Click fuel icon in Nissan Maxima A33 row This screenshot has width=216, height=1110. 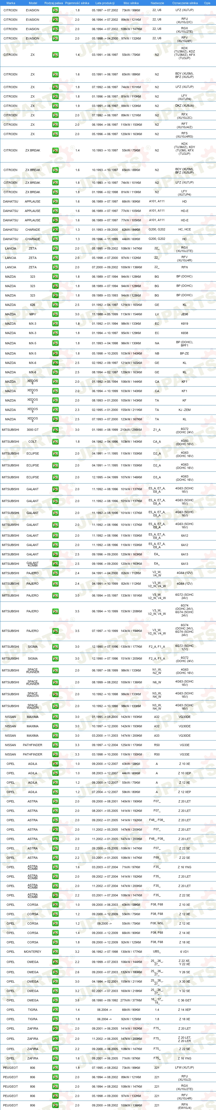coord(55,736)
